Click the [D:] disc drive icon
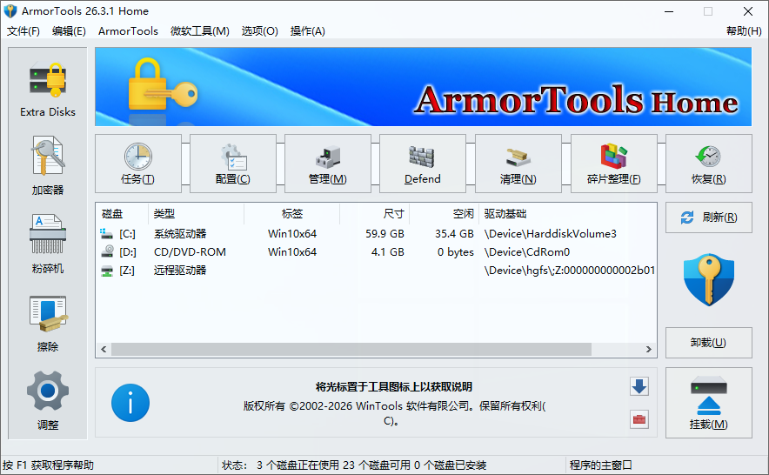This screenshot has width=769, height=475. [x=107, y=251]
